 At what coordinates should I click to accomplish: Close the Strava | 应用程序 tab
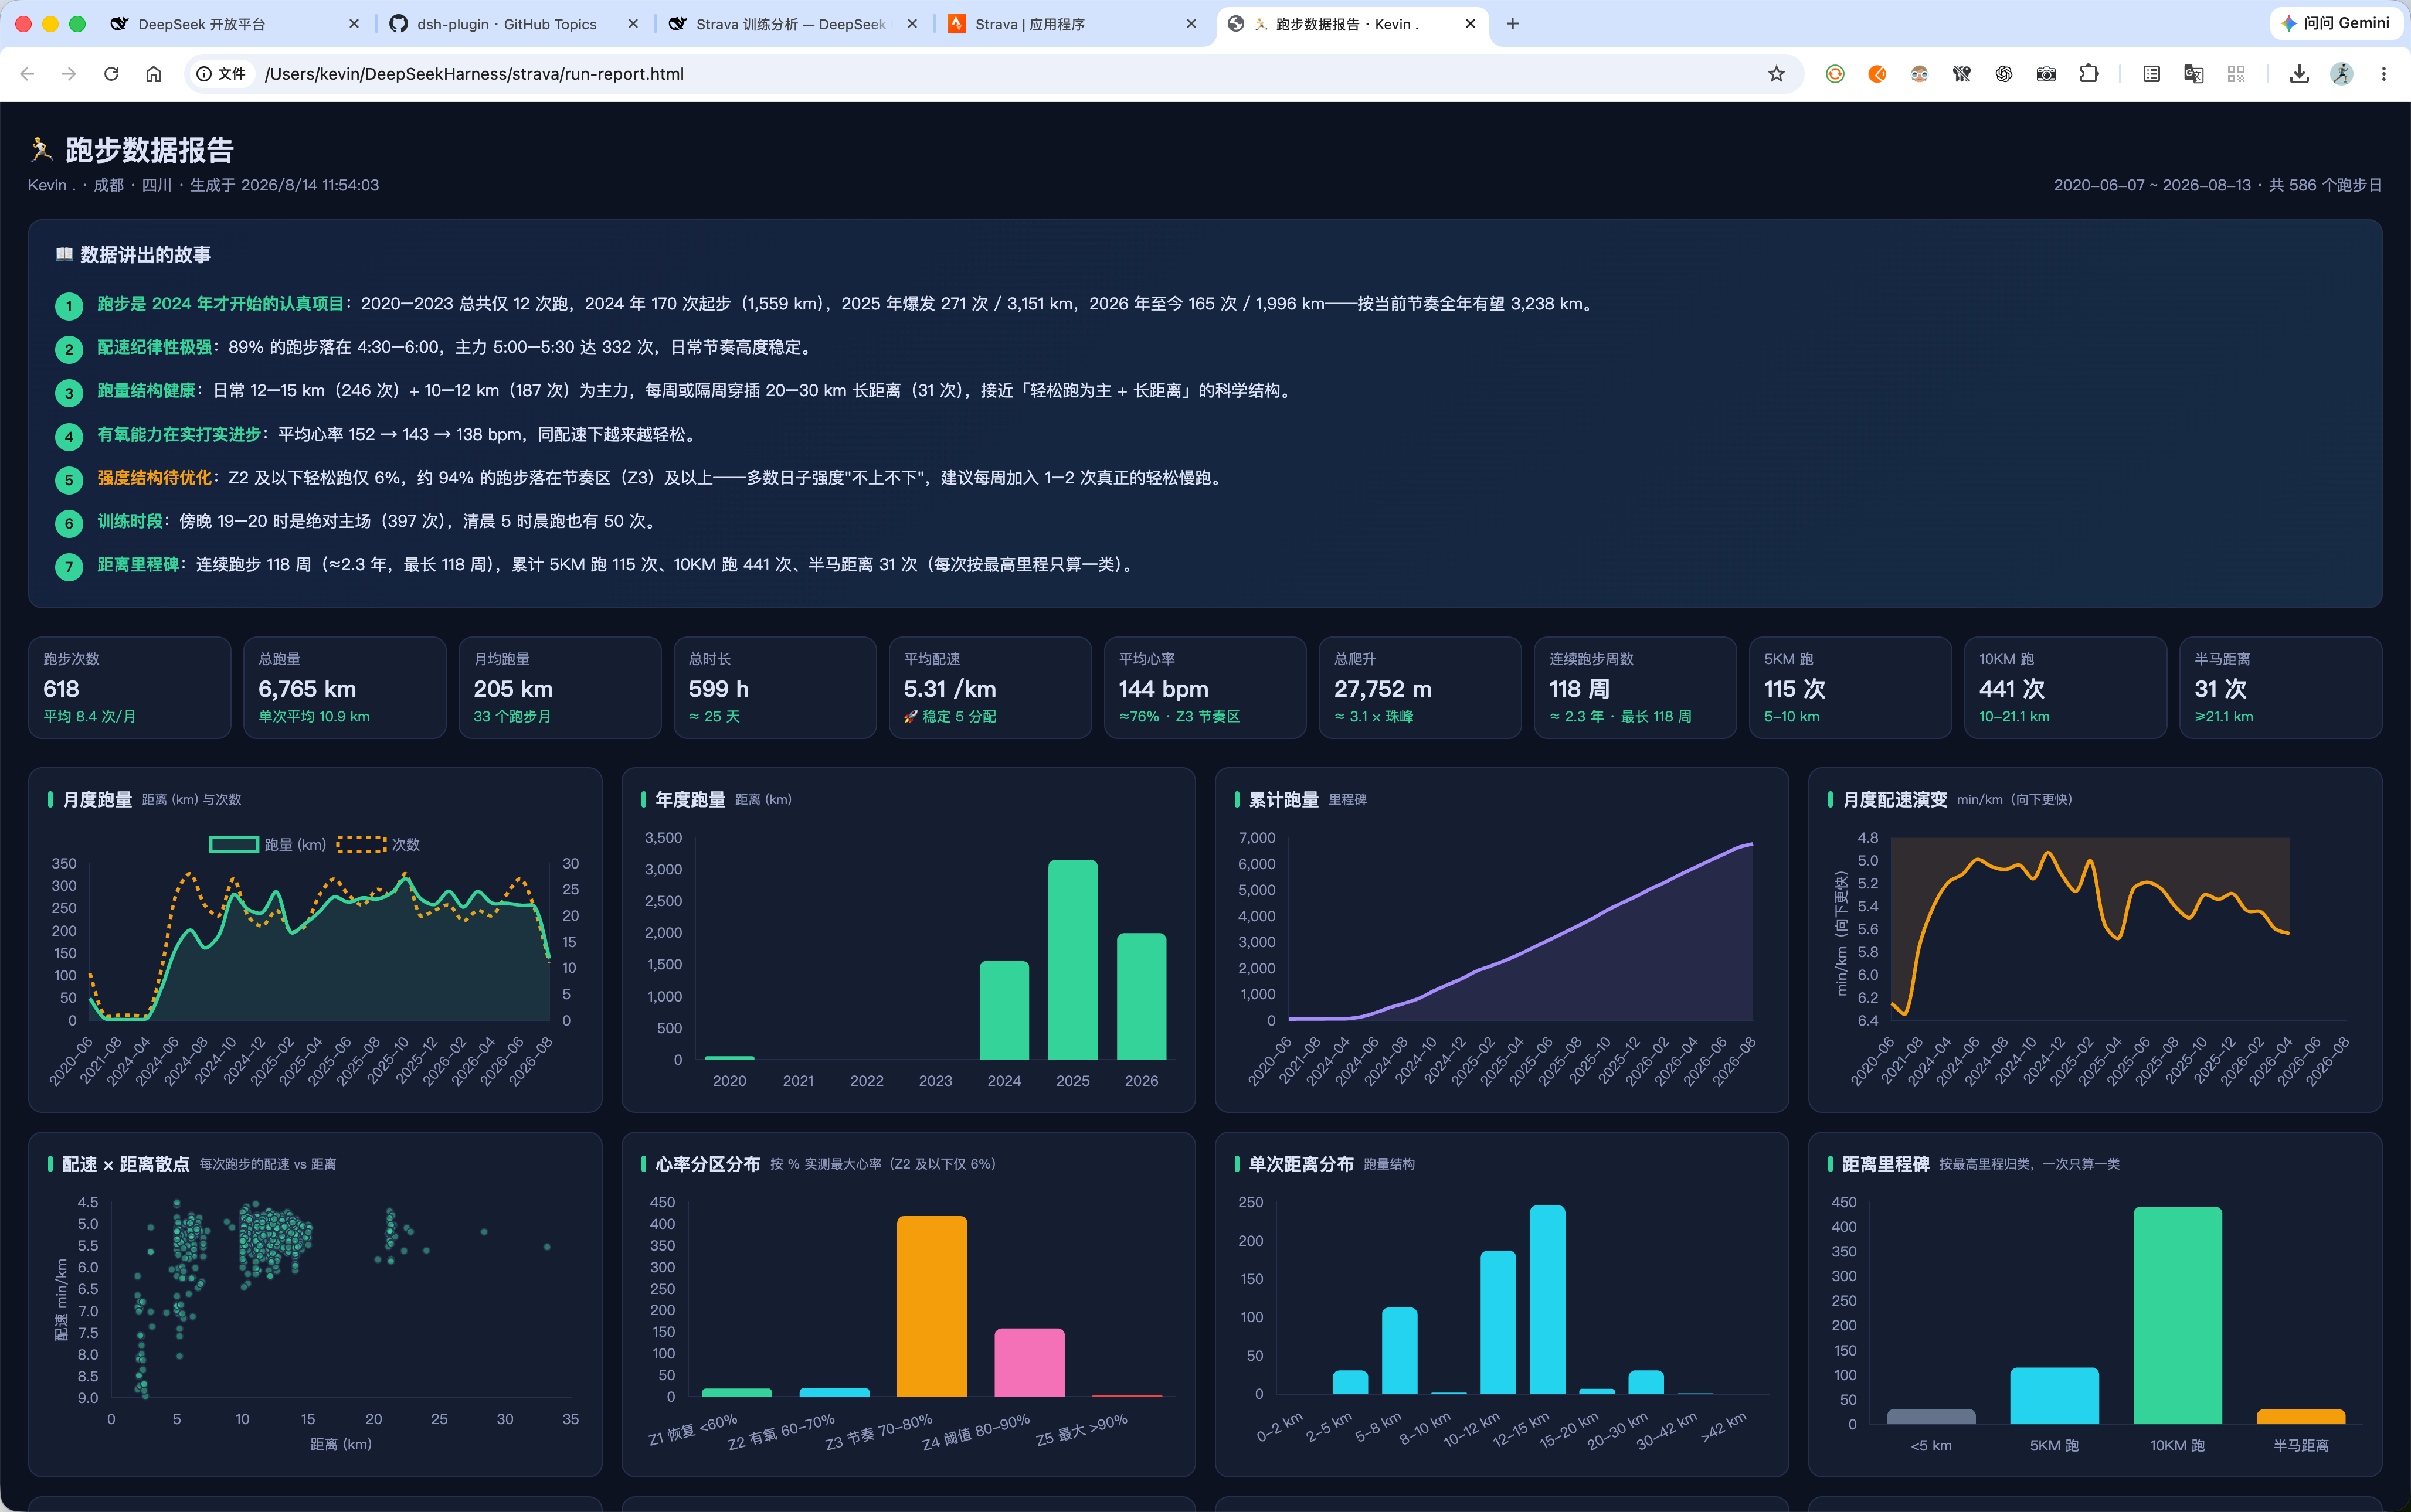pos(1190,24)
